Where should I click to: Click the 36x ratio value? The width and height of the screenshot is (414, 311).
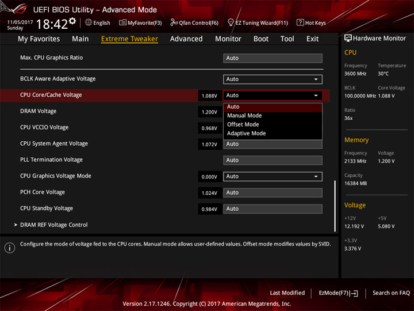click(348, 118)
